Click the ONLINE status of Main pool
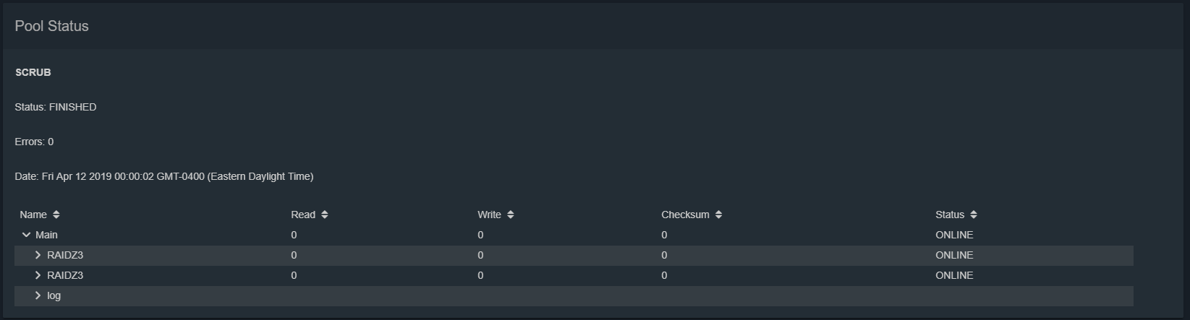This screenshot has width=1190, height=320. (954, 235)
